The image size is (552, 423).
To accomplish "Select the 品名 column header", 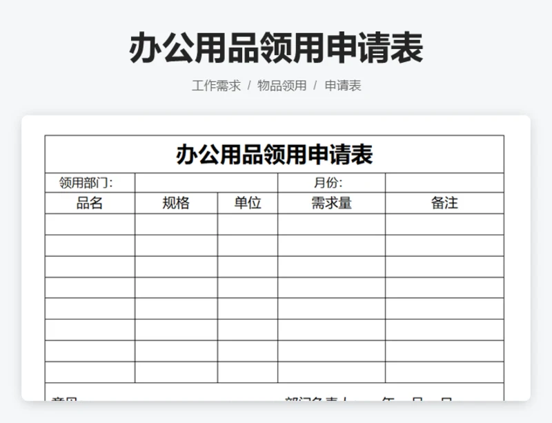I will click(x=90, y=204).
